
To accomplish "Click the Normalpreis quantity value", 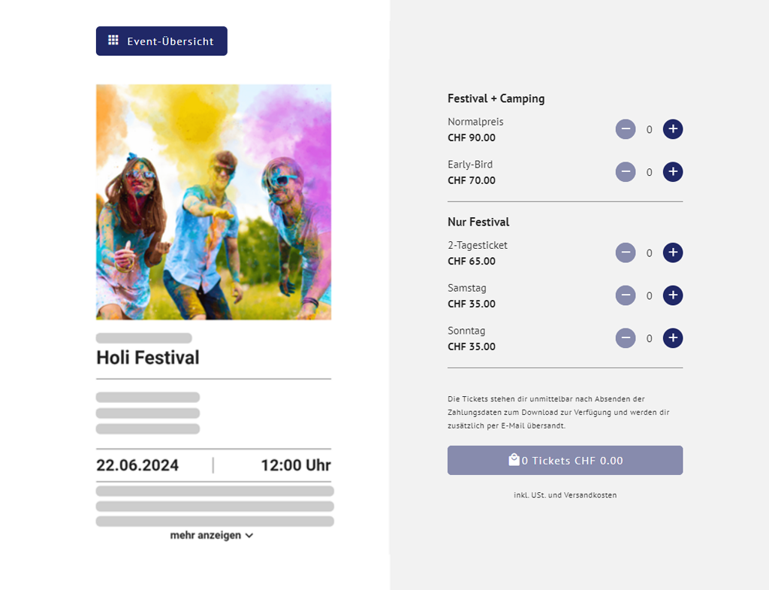I will point(650,129).
